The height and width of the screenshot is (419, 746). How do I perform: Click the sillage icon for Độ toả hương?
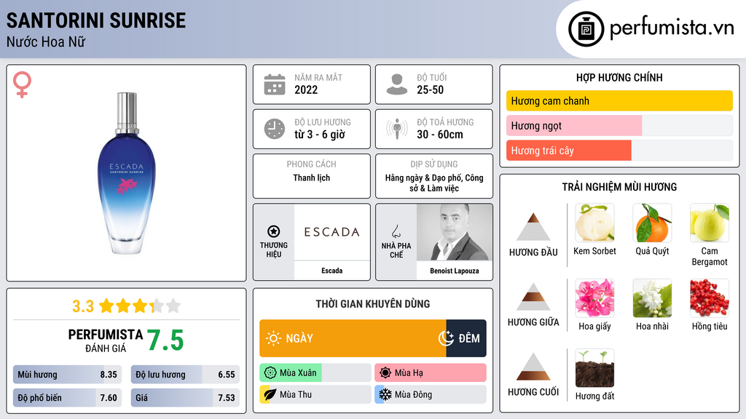[x=397, y=129]
